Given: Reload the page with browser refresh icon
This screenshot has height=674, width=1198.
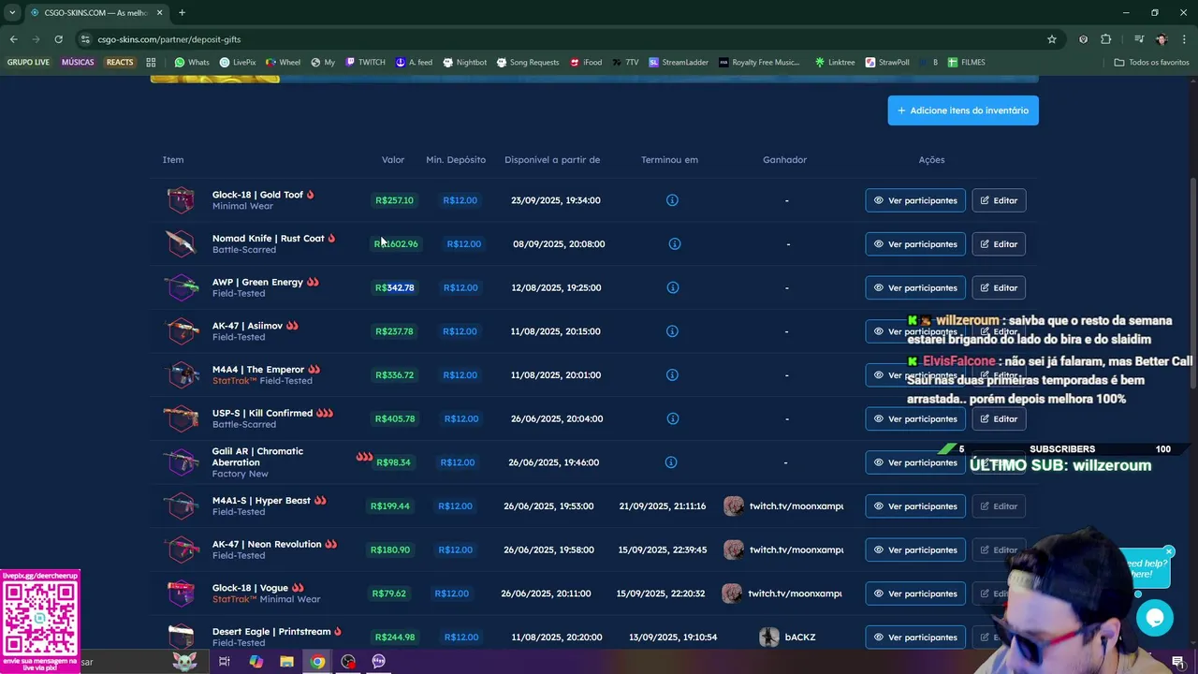Looking at the screenshot, I should coord(58,39).
